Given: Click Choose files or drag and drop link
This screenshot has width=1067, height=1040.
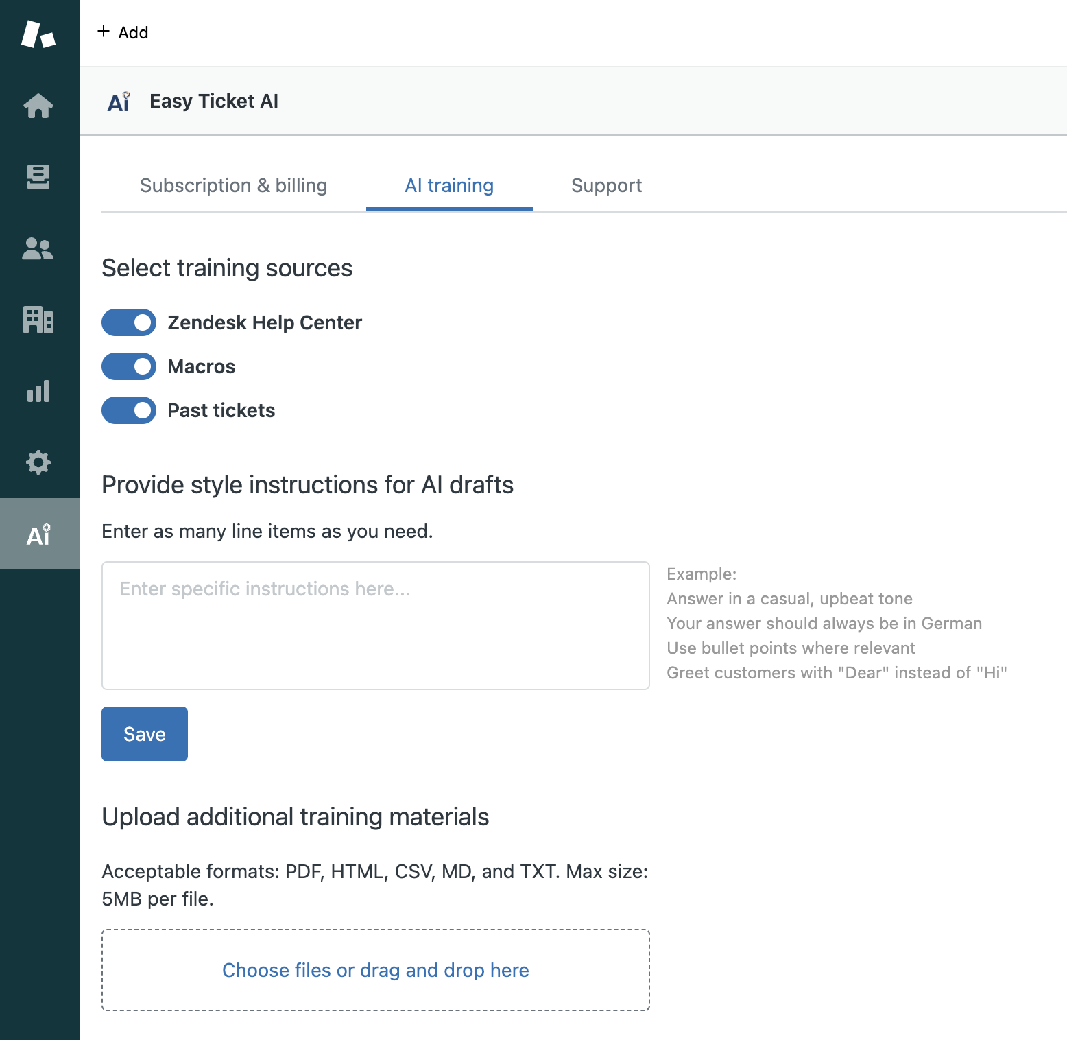Looking at the screenshot, I should click(375, 970).
